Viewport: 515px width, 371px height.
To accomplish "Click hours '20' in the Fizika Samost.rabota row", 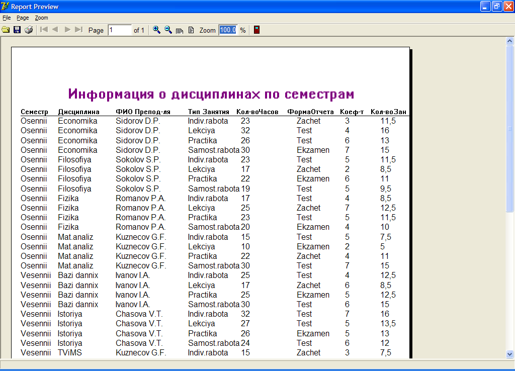I will [x=245, y=227].
